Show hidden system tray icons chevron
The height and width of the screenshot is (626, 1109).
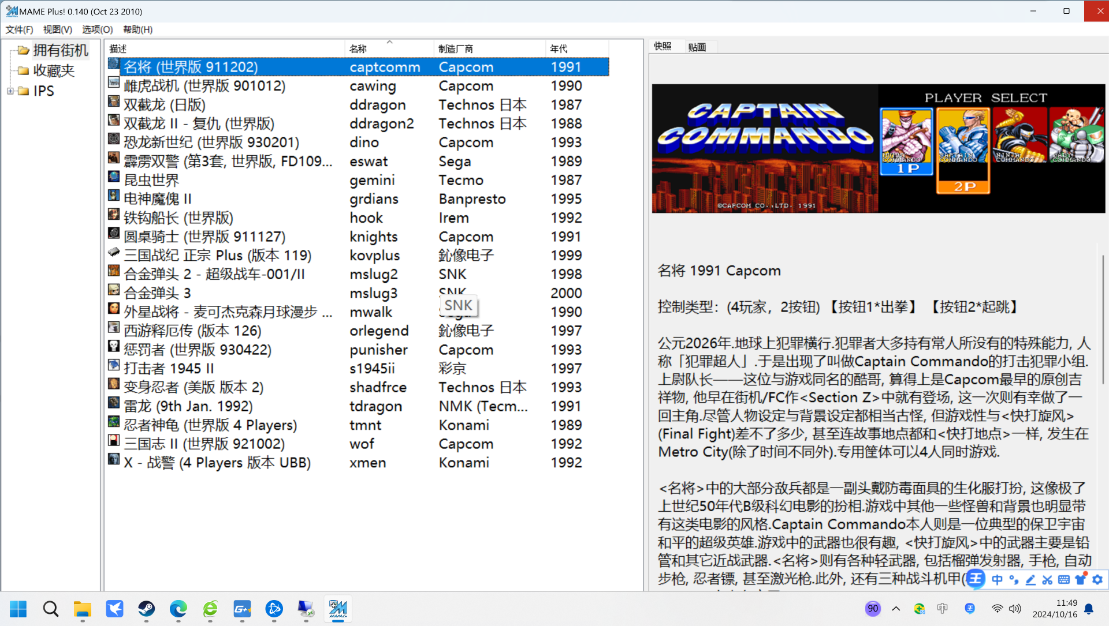click(x=896, y=609)
